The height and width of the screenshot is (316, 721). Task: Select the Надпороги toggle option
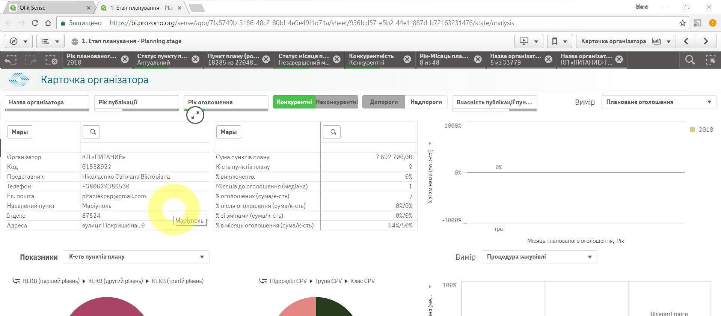tap(426, 102)
